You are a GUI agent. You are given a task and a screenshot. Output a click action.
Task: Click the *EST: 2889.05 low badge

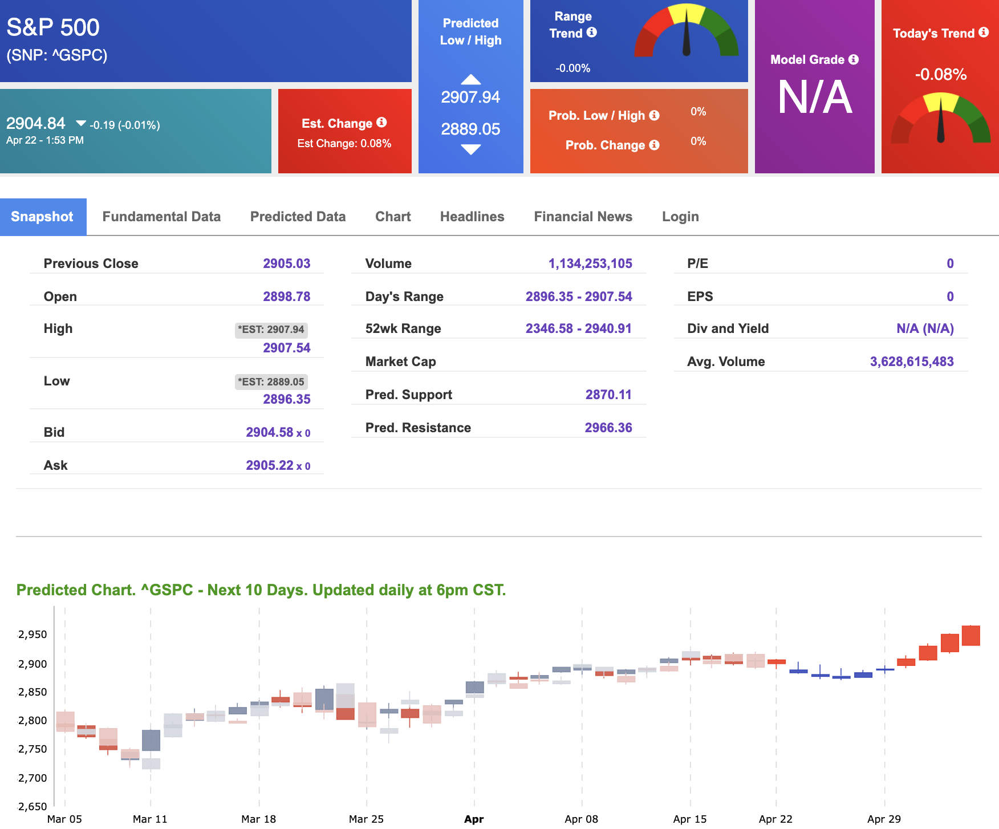coord(271,382)
